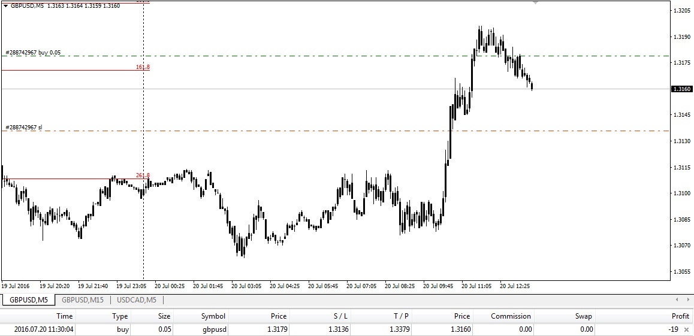This screenshot has width=694, height=336.
Task: Close the buy order with the × icon
Action: pyautogui.click(x=686, y=329)
